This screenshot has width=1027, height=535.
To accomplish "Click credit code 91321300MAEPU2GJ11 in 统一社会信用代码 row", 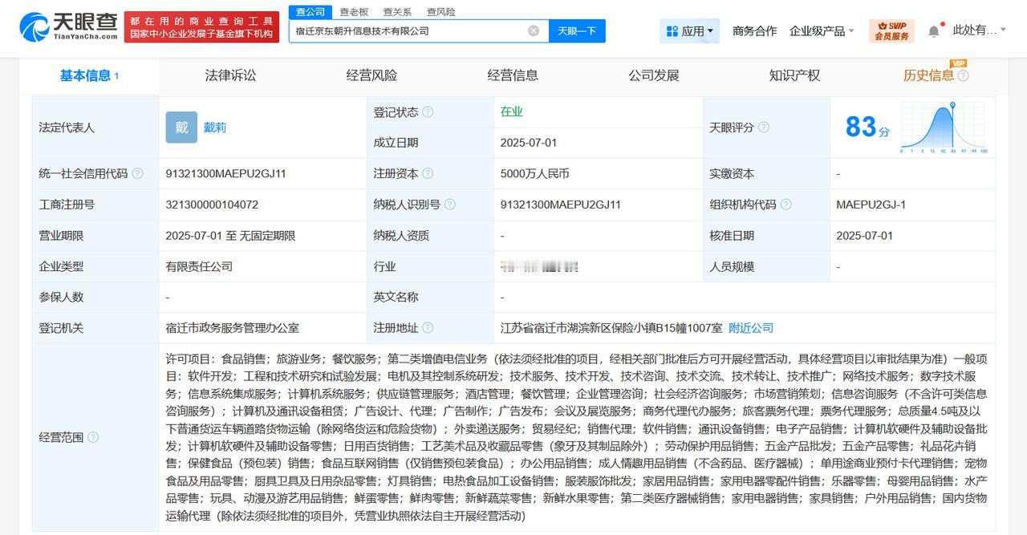I will [225, 173].
